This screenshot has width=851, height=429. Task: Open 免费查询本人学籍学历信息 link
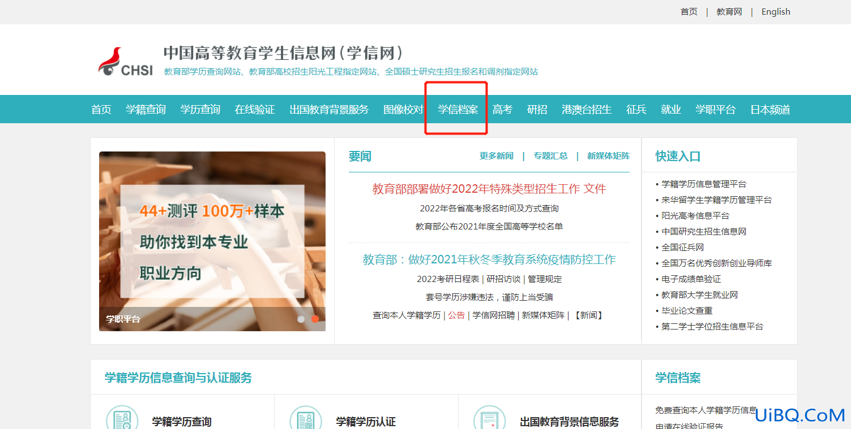706,410
